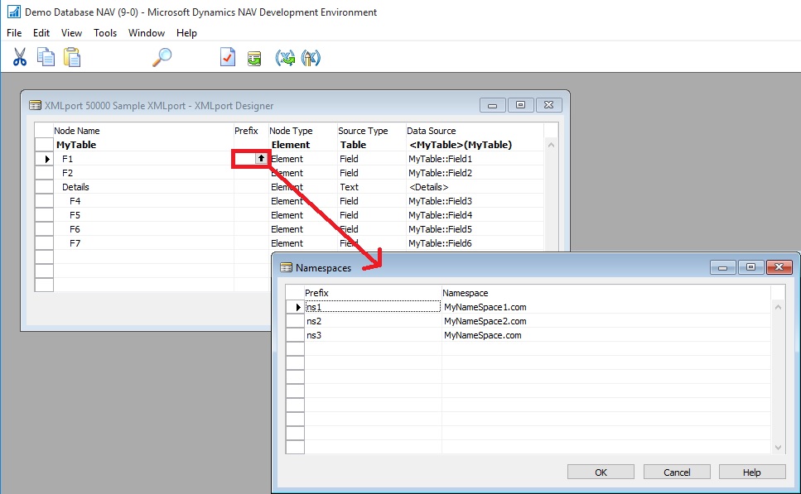
Task: Click the Window menu
Action: (146, 33)
